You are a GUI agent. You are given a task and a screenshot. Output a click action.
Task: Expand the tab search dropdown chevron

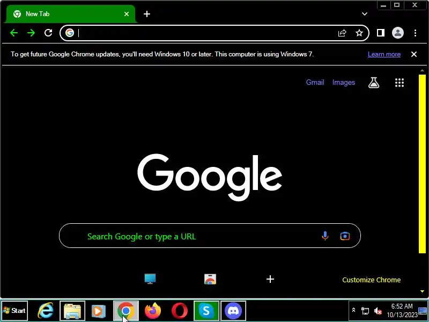(365, 14)
